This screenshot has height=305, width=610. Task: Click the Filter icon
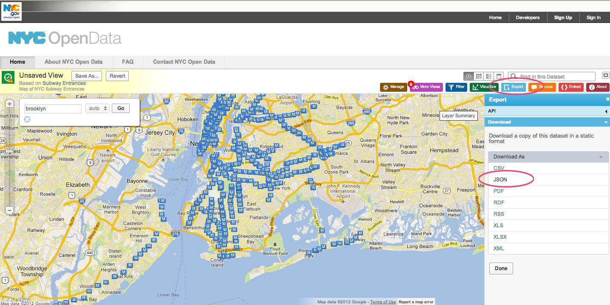[x=456, y=87]
